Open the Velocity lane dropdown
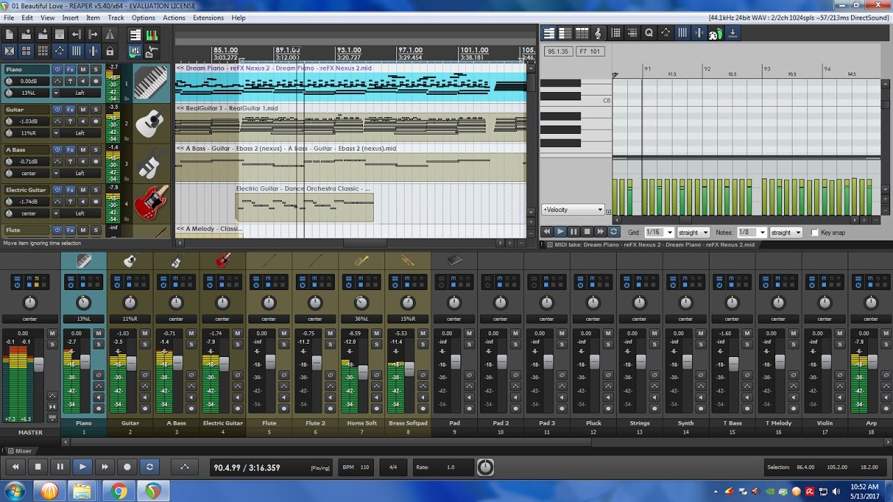The image size is (893, 502). (x=573, y=209)
